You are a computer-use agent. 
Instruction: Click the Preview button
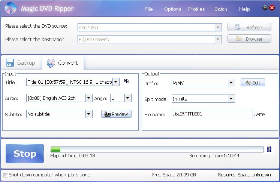point(116,114)
